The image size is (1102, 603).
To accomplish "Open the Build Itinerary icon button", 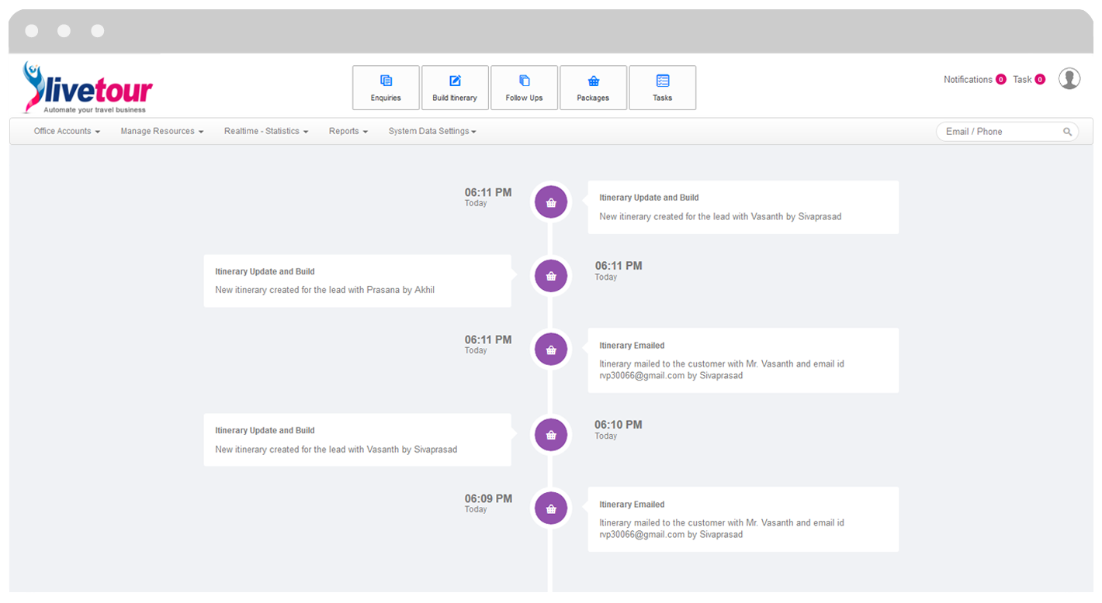I will click(455, 88).
